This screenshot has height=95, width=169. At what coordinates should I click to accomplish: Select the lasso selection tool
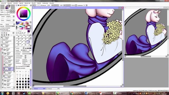point(19,31)
